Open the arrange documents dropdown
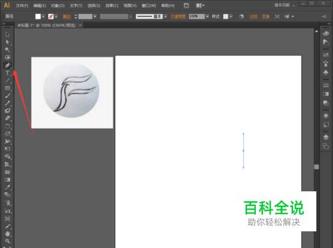This screenshot has width=333, height=248. click(x=200, y=5)
